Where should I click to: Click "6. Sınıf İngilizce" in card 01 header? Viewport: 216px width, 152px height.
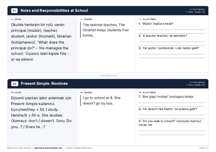pos(197,9)
